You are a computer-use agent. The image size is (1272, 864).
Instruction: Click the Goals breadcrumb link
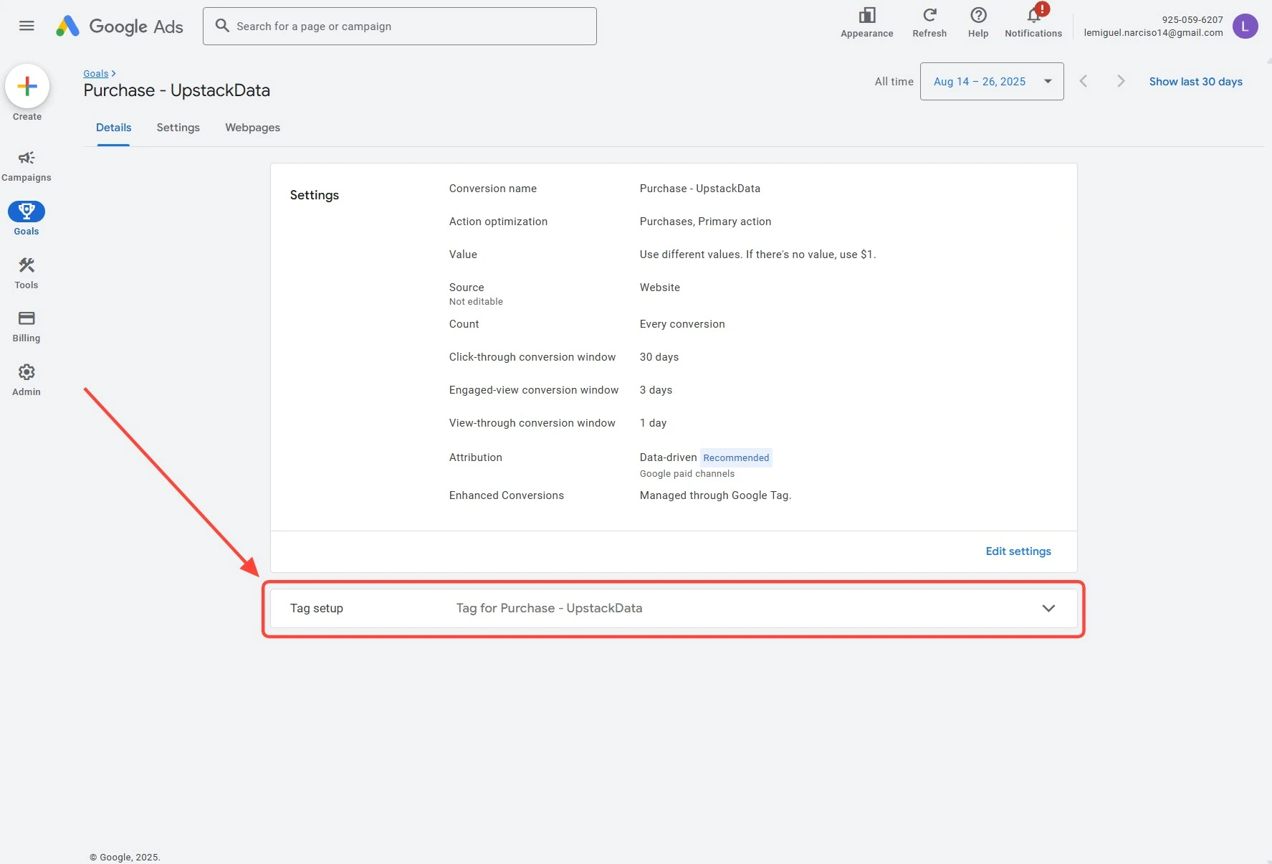click(96, 73)
